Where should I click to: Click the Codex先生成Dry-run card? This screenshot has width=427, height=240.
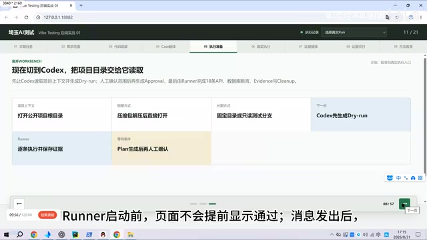point(360,115)
